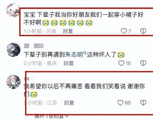Viewport: 153px width, 122px height.
Task: Open the third commenter's avatar profile
Action: point(13,82)
